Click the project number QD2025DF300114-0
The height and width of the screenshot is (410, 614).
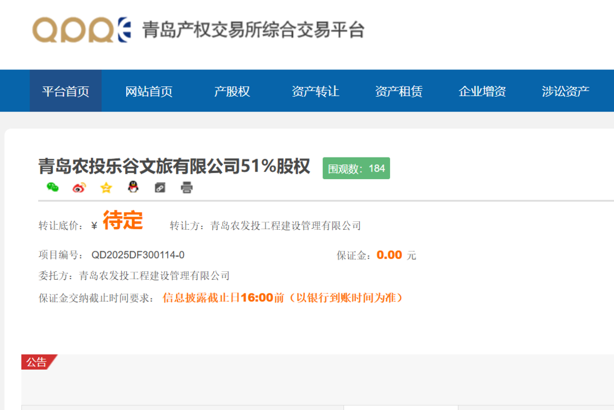(x=138, y=255)
